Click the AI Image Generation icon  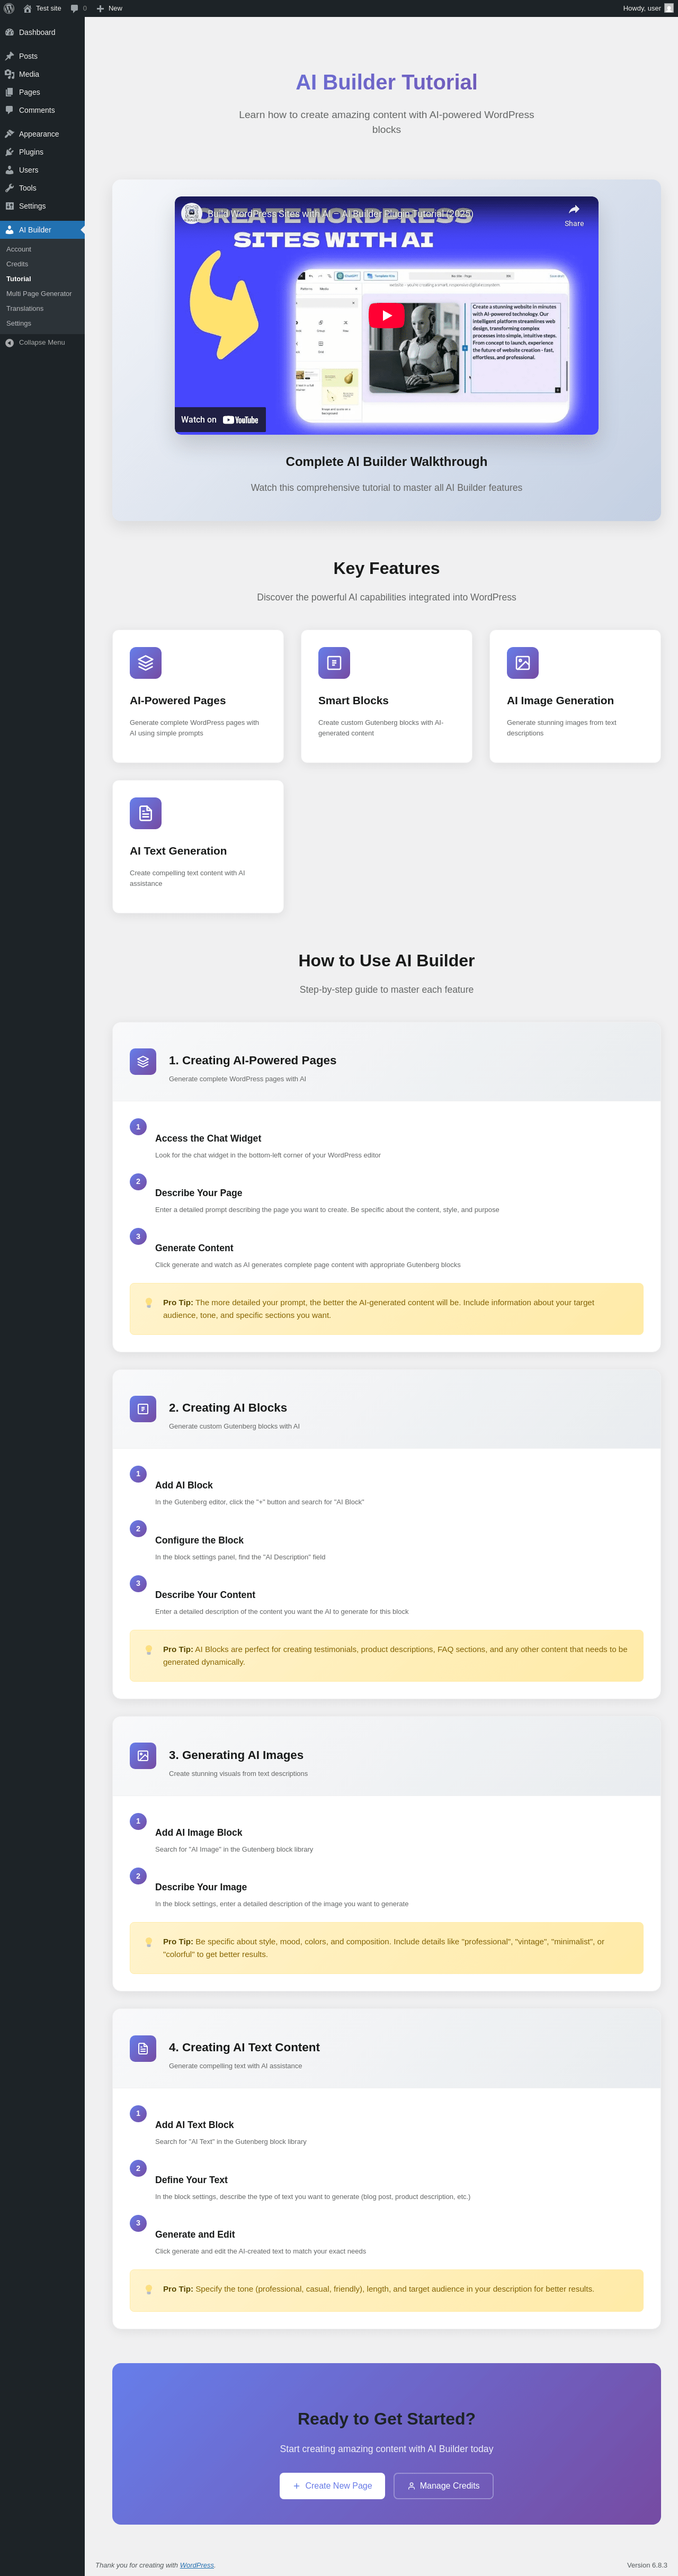[522, 662]
